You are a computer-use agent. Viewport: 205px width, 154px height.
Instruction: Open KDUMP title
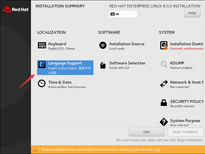(177, 63)
